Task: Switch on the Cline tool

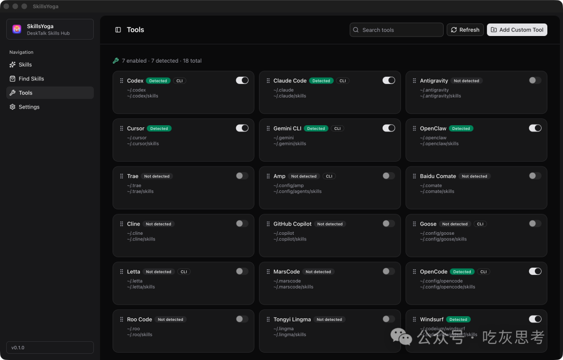Action: pos(242,223)
